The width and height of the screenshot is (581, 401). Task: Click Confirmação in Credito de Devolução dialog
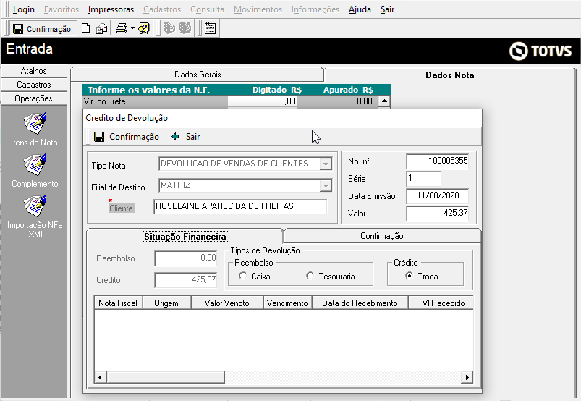click(127, 137)
